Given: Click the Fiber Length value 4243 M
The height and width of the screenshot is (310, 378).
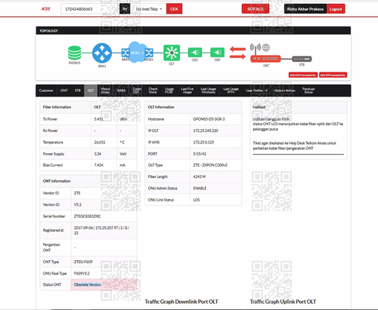Looking at the screenshot, I should point(200,176).
